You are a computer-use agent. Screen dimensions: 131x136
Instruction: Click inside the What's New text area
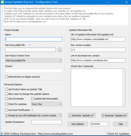click(96, 88)
